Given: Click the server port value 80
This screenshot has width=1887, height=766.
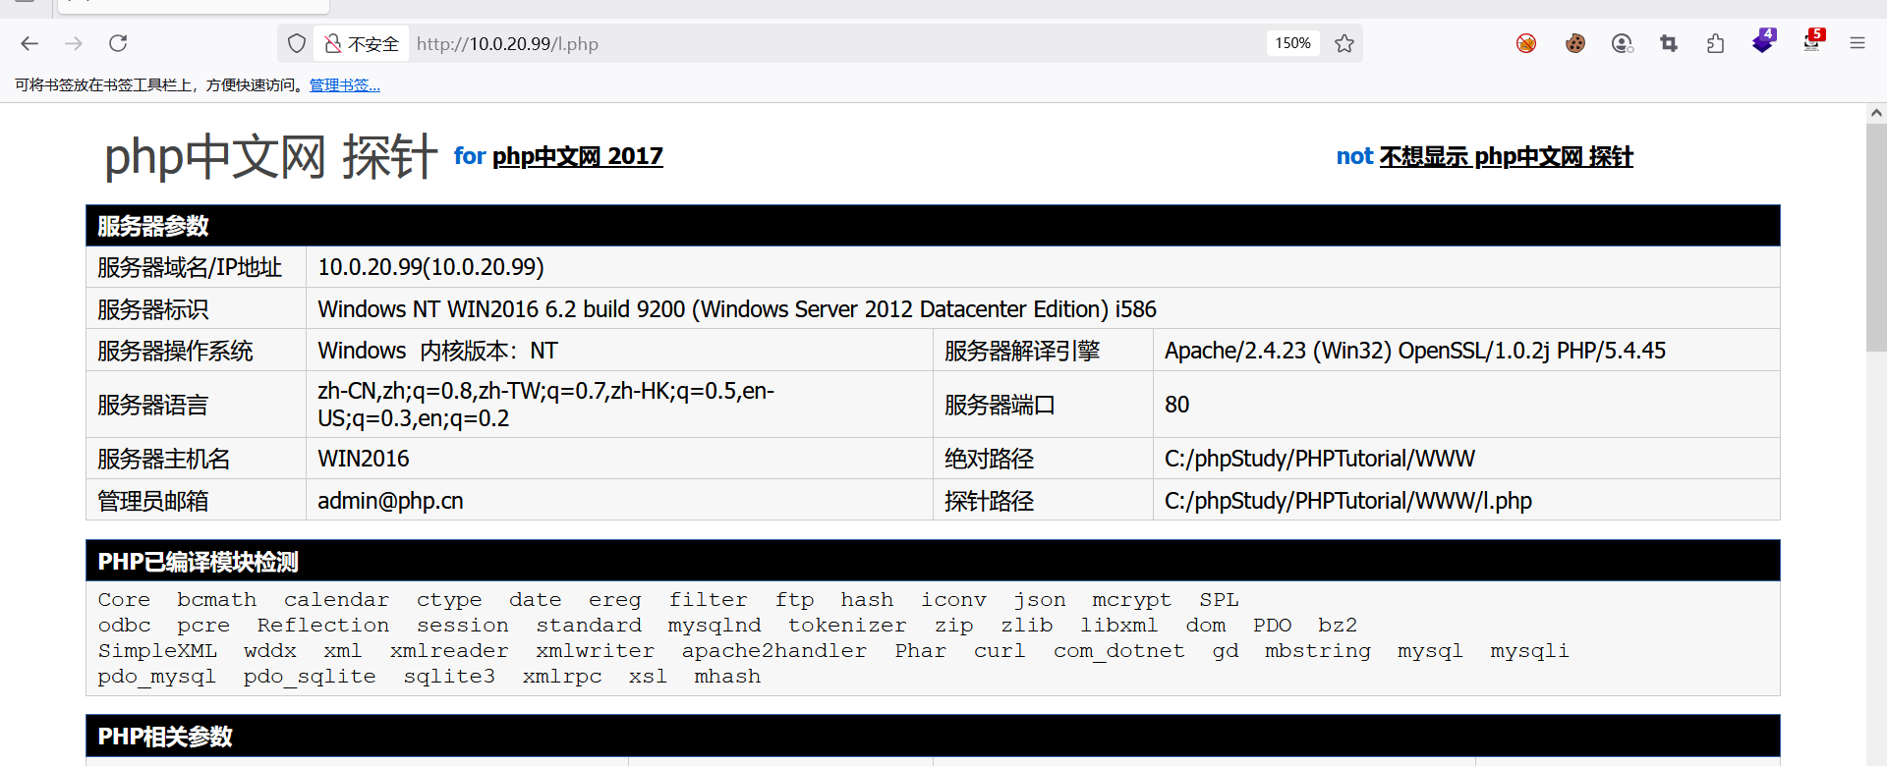Looking at the screenshot, I should pyautogui.click(x=1176, y=405).
